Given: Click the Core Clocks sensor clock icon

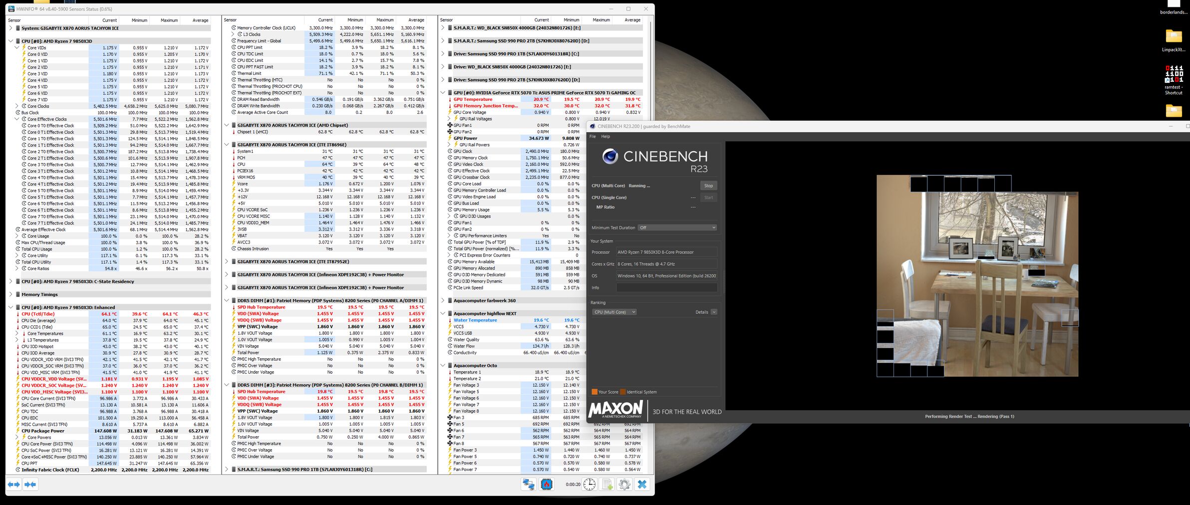Looking at the screenshot, I should pos(23,106).
